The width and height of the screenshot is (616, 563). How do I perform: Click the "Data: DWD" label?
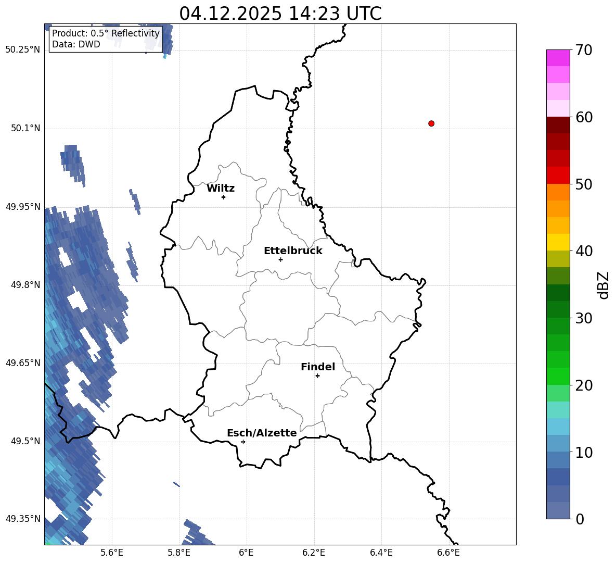(x=76, y=44)
